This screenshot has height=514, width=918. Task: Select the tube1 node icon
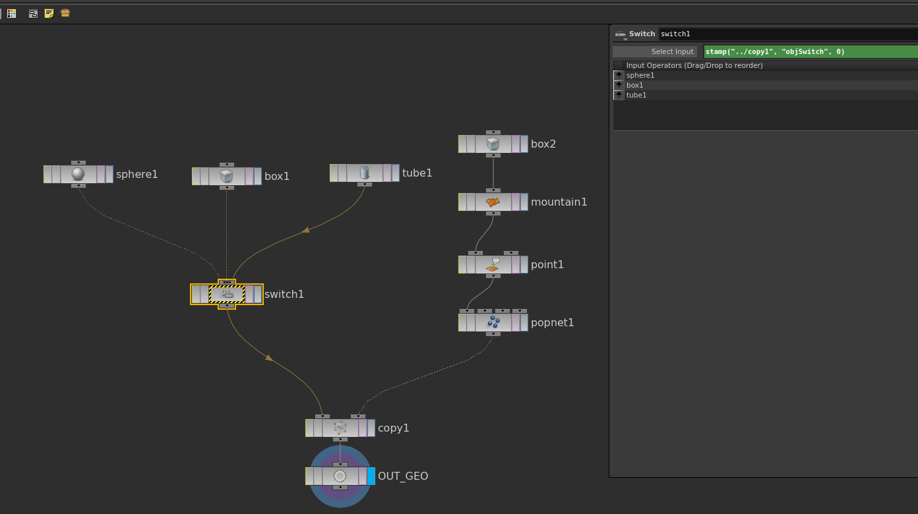364,173
